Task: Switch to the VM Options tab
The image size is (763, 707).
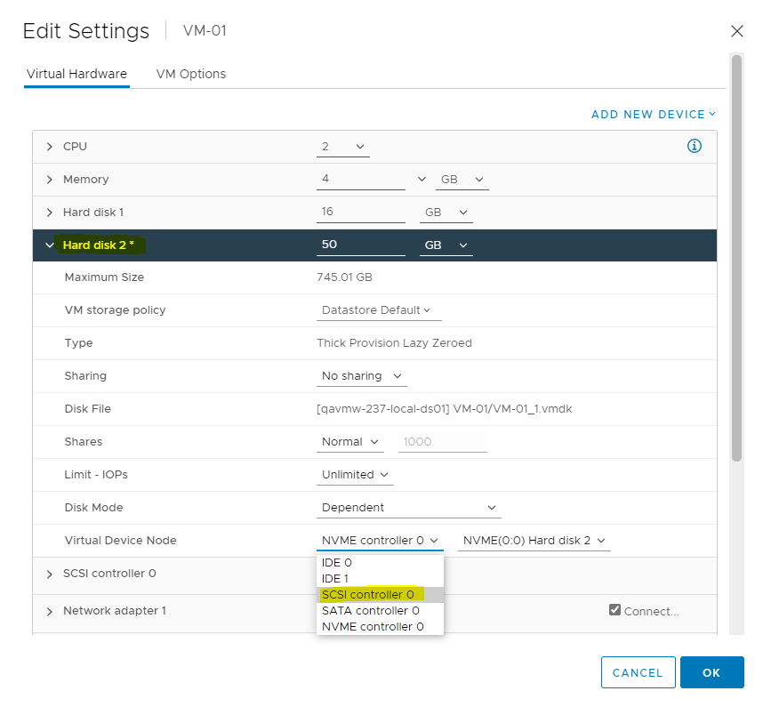Action: 190,74
